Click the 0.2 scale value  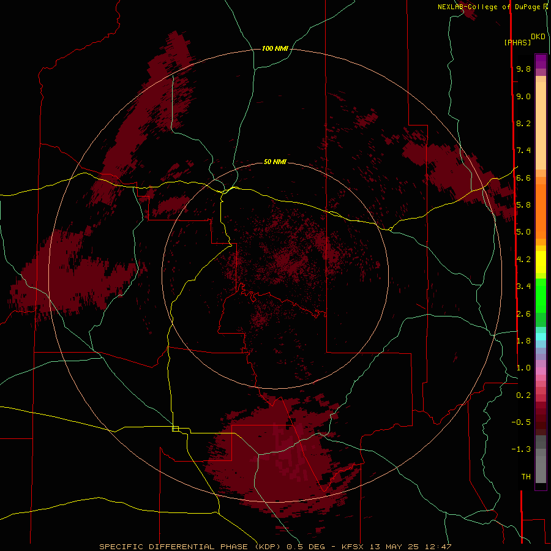(x=523, y=395)
